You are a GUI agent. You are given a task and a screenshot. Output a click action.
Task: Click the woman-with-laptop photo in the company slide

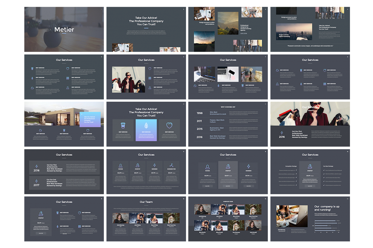[x=292, y=216]
